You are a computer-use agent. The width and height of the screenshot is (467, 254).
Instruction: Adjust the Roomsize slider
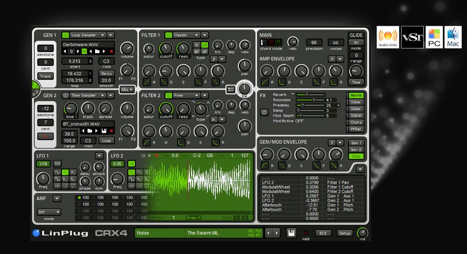coord(310,100)
